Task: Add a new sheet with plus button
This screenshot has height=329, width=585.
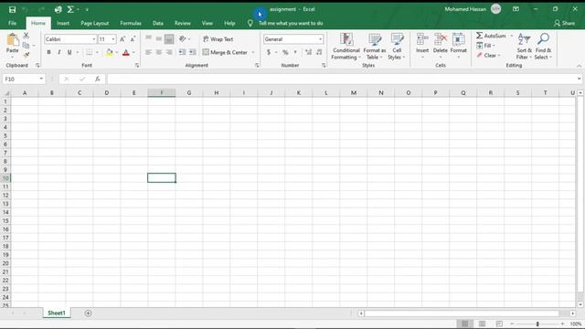Action: point(88,313)
